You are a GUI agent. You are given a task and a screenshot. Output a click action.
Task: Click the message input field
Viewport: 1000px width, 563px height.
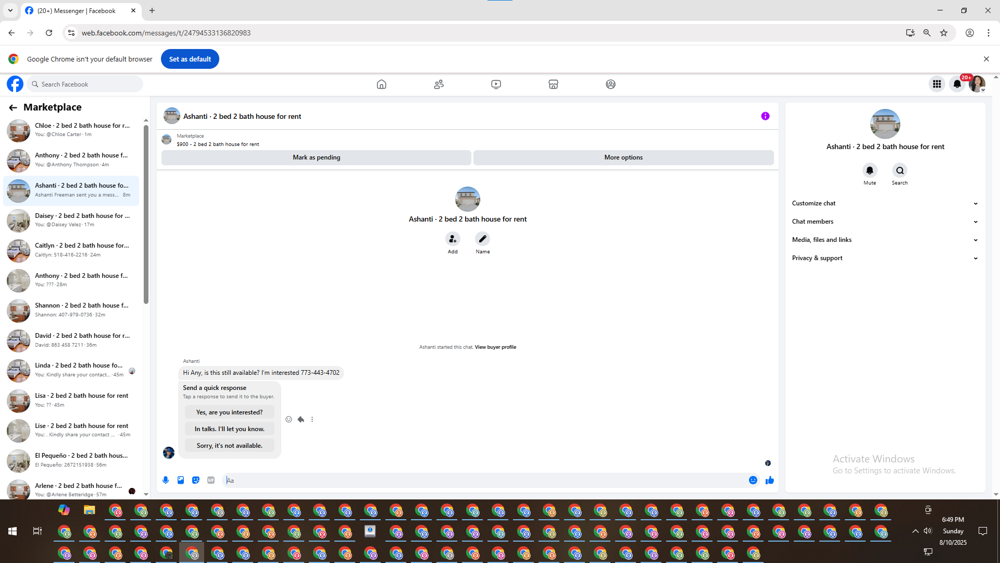pyautogui.click(x=484, y=480)
